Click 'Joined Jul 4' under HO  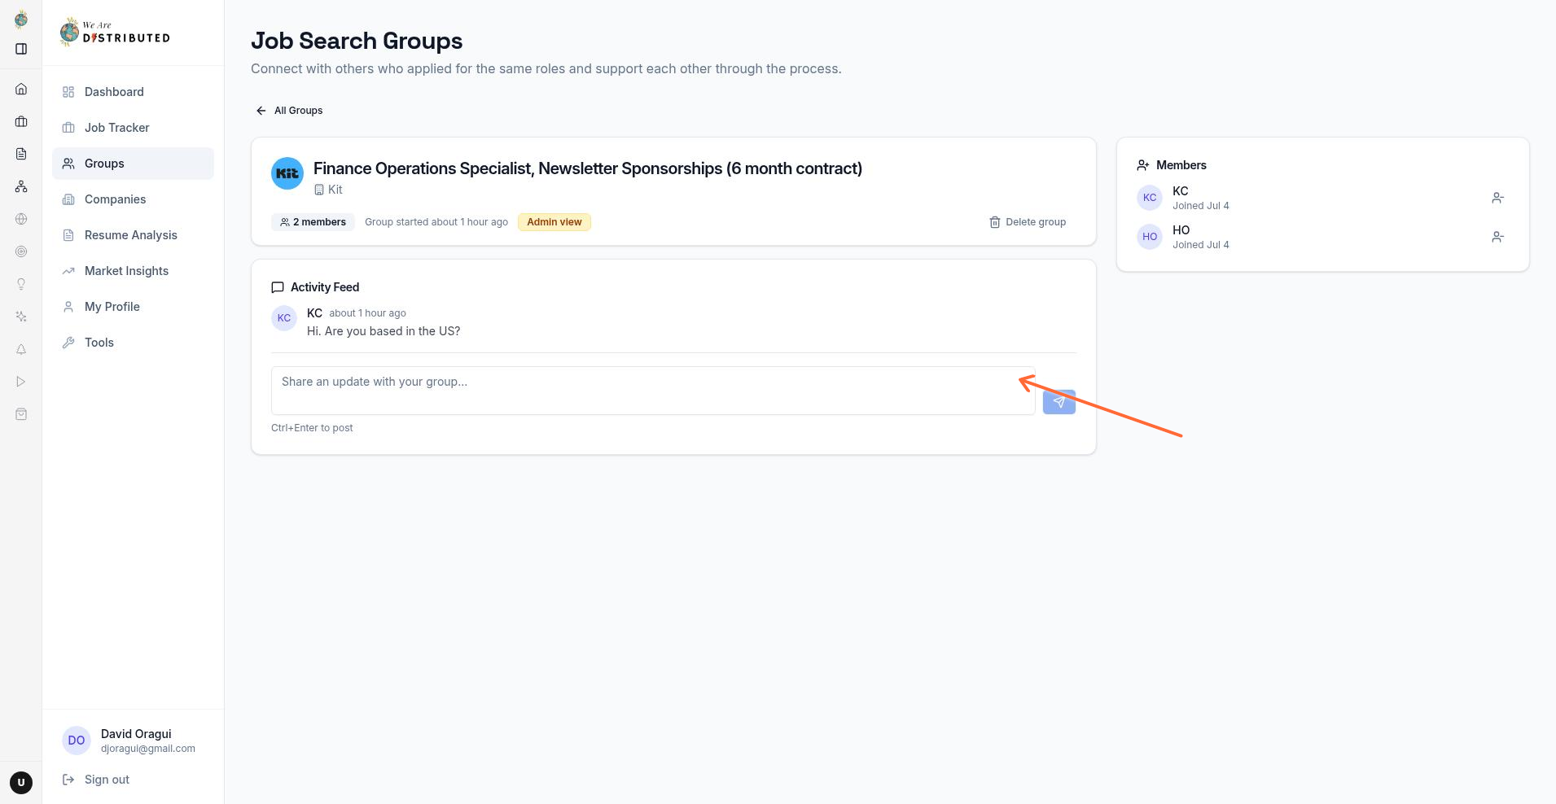pos(1201,245)
